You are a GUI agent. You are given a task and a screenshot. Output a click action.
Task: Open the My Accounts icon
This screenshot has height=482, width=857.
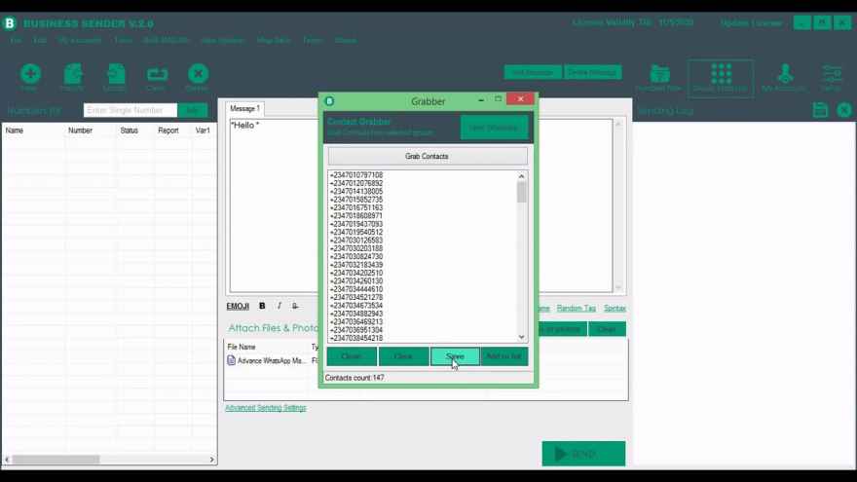(x=784, y=75)
